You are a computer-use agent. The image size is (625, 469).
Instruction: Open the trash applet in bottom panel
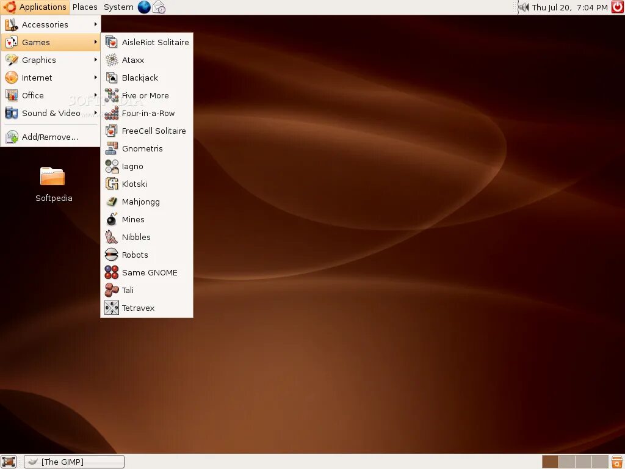click(x=617, y=462)
